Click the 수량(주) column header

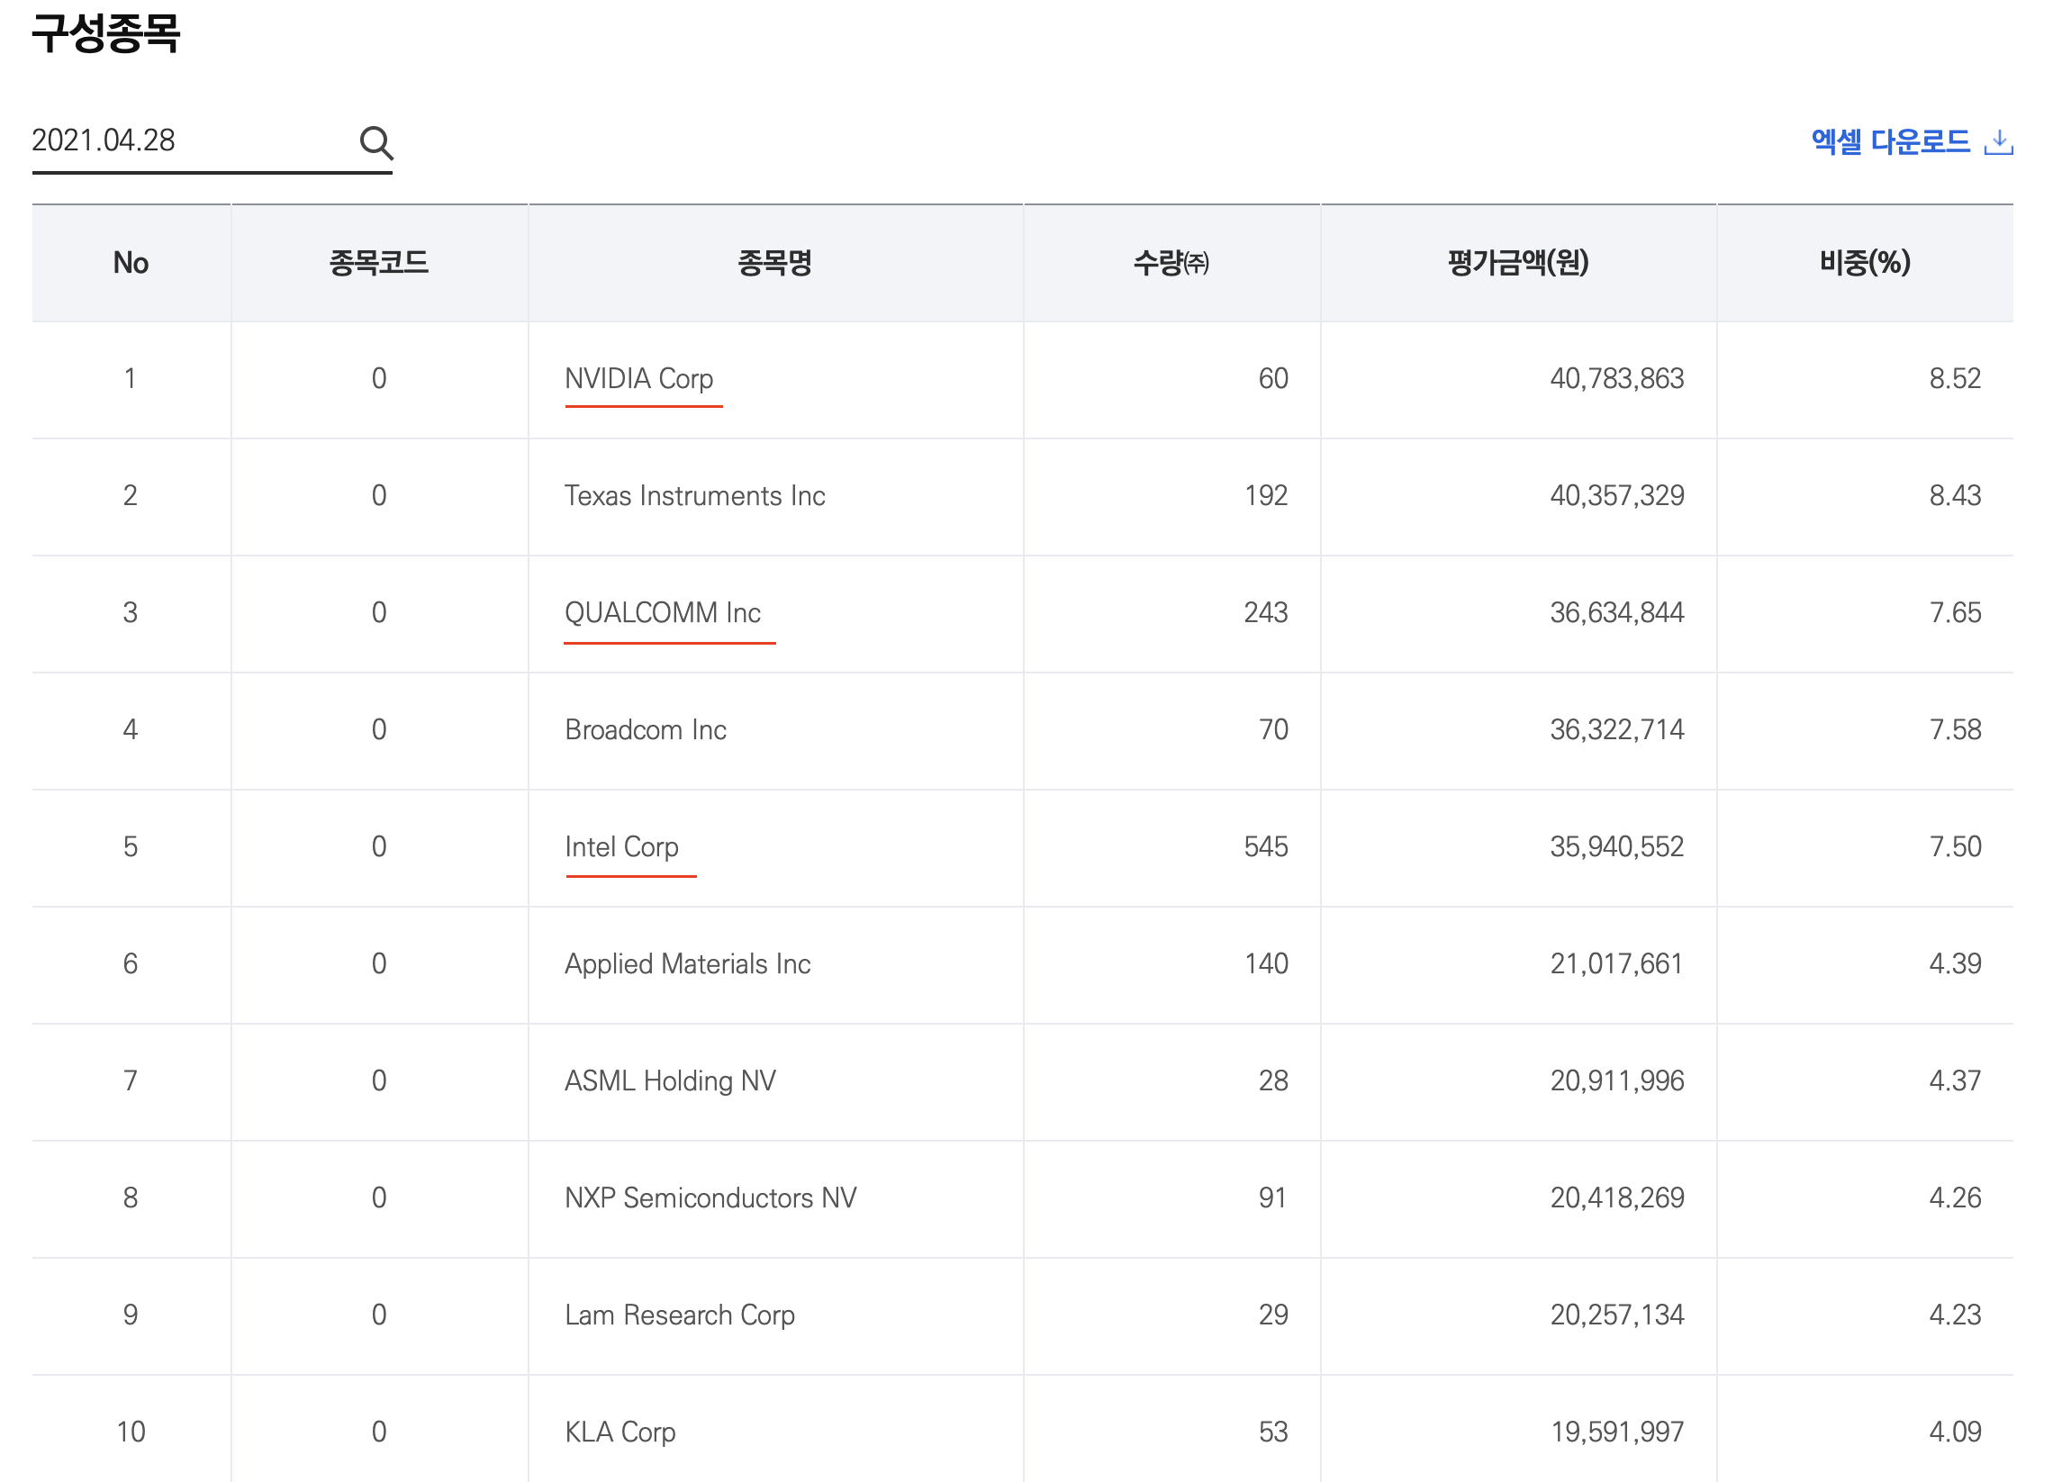point(1171,264)
